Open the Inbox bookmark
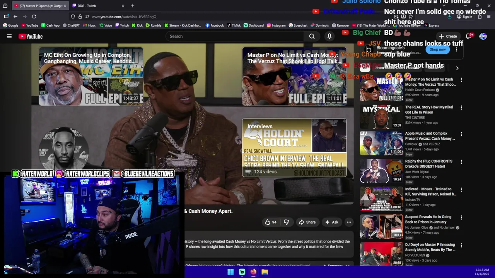Viewport: 495px width, 278px height. pos(89,25)
